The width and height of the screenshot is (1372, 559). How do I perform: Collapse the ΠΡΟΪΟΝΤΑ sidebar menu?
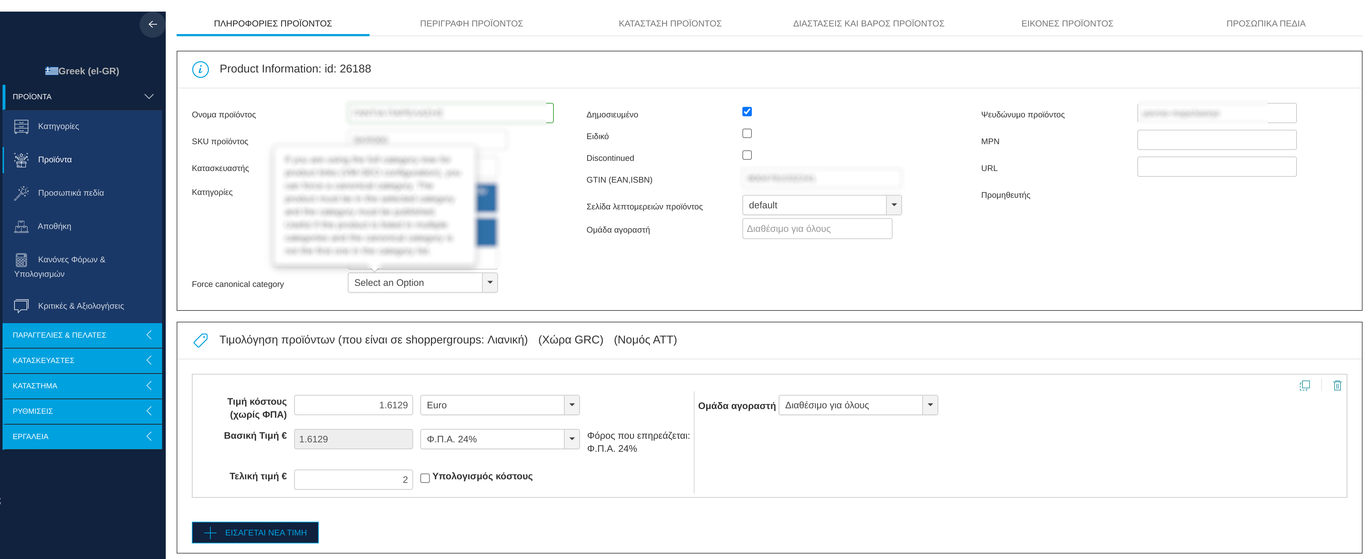point(83,97)
